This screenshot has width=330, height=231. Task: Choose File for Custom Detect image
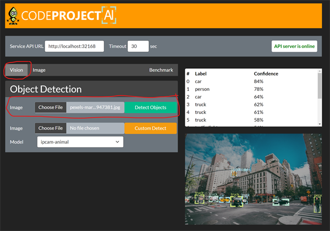tap(51, 128)
